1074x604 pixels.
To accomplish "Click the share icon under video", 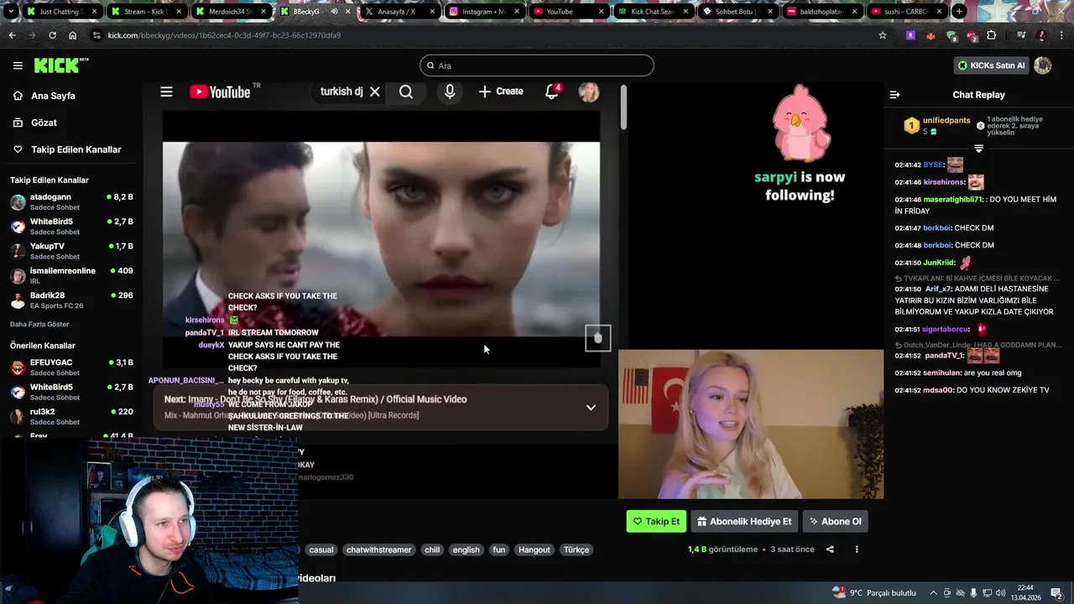I will pyautogui.click(x=830, y=549).
